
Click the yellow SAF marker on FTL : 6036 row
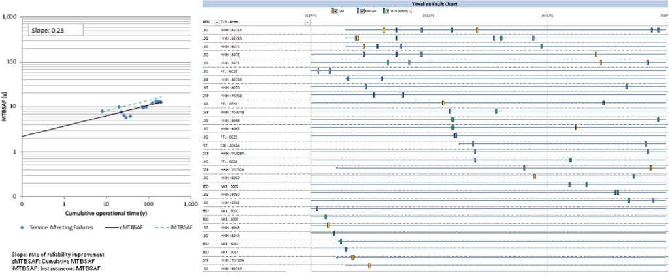pyautogui.click(x=443, y=103)
